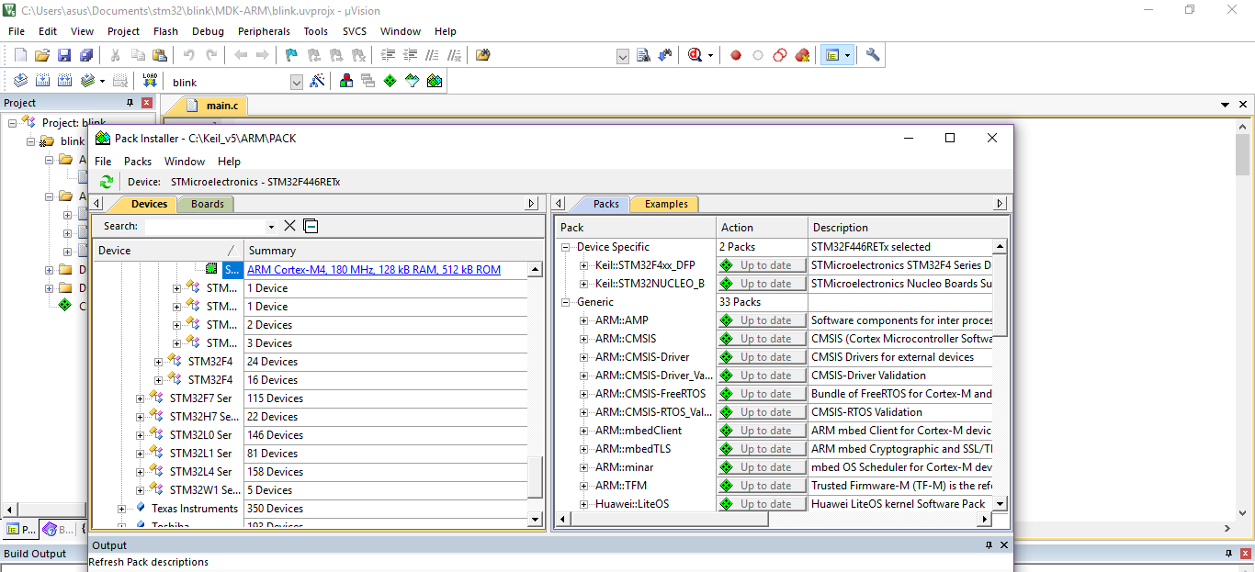Insert bookmark with blue flag icon
The width and height of the screenshot is (1255, 572).
pos(291,55)
